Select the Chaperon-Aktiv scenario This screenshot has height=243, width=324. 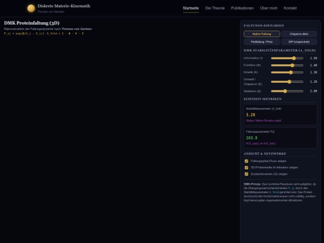pyautogui.click(x=299, y=34)
